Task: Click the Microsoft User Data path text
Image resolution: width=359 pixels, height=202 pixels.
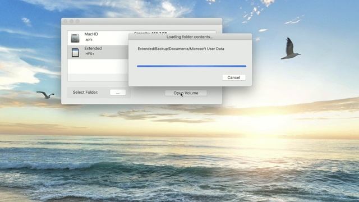Action: pyautogui.click(x=181, y=49)
